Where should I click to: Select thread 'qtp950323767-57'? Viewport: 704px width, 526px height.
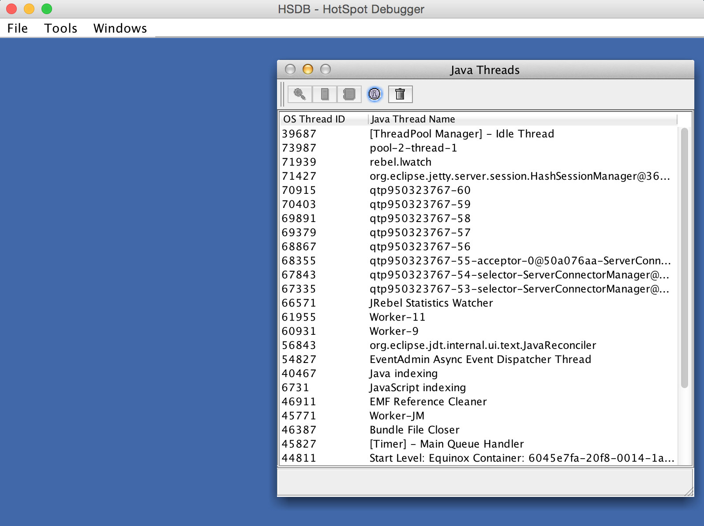click(x=479, y=233)
